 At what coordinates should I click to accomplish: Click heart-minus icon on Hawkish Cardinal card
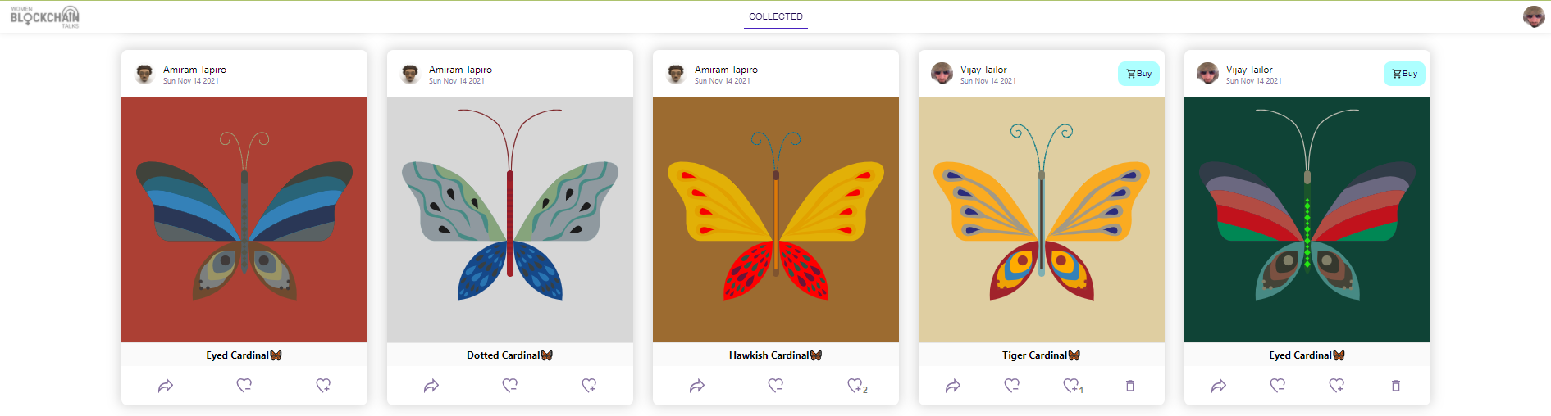776,385
